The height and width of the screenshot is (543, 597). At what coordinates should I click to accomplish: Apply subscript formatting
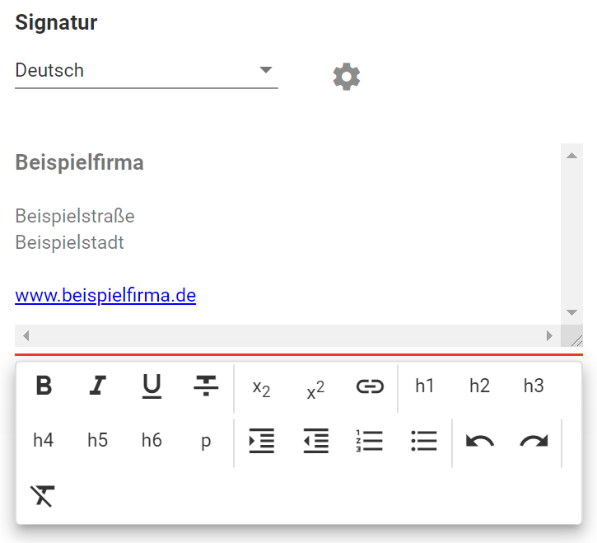[261, 389]
